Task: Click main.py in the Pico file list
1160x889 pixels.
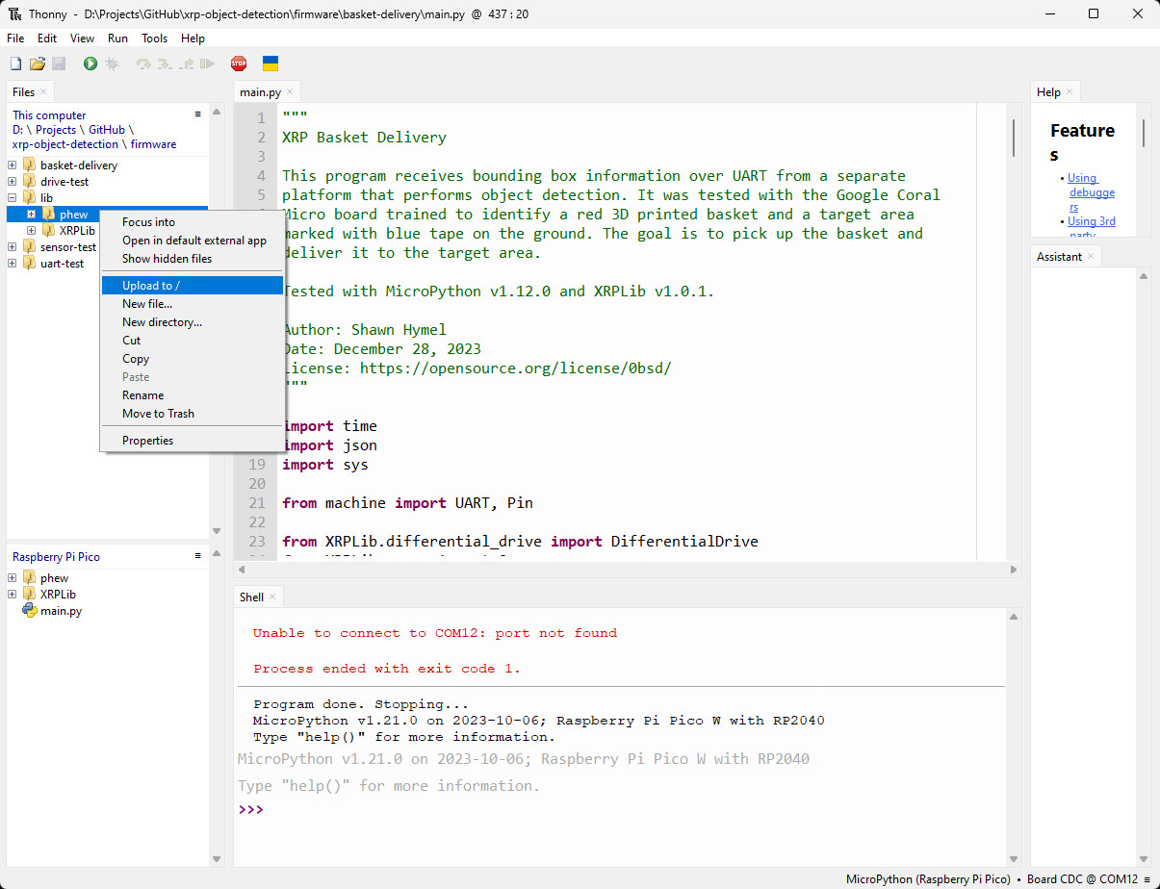Action: (61, 611)
